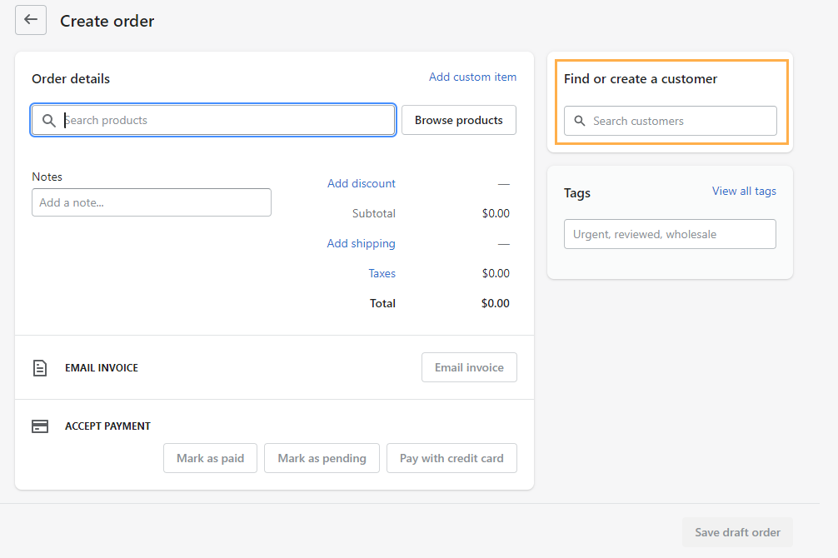Apply a discount via Add discount
The width and height of the screenshot is (838, 558).
[x=362, y=184]
